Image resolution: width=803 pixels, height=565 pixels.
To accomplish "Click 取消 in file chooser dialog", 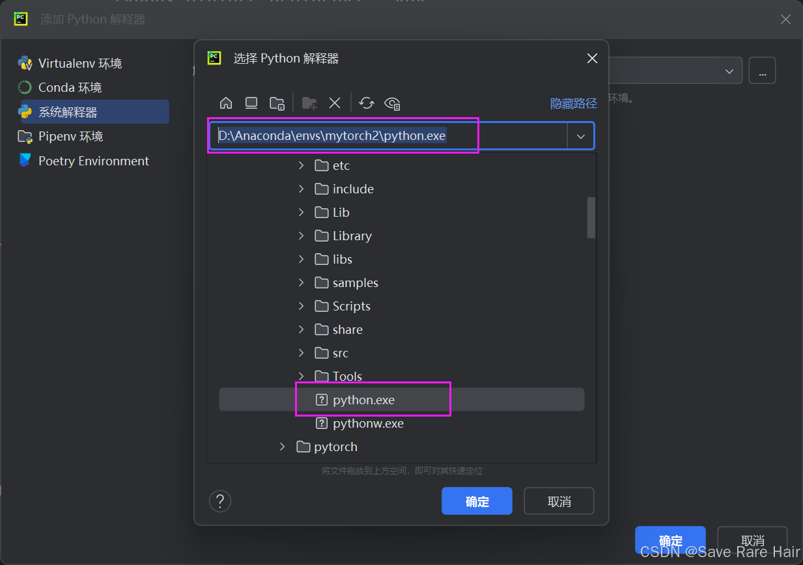I will coord(559,501).
